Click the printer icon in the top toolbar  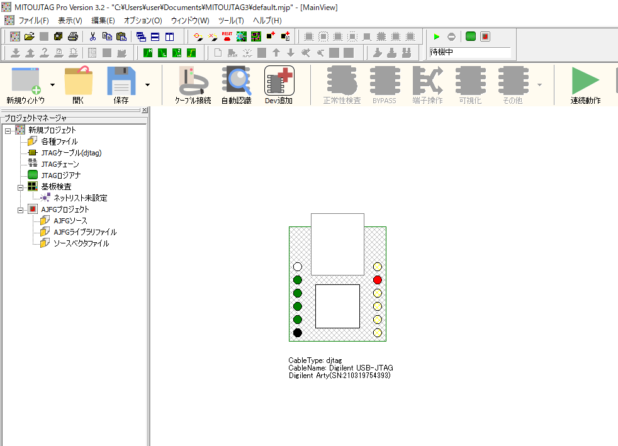[73, 36]
